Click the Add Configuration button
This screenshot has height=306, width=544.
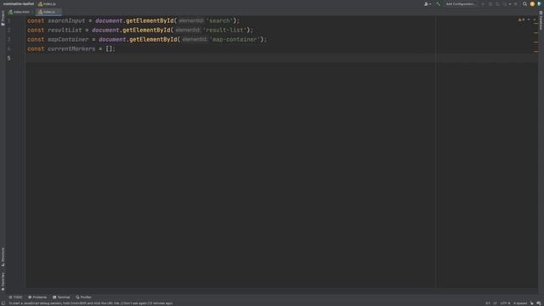coord(461,4)
